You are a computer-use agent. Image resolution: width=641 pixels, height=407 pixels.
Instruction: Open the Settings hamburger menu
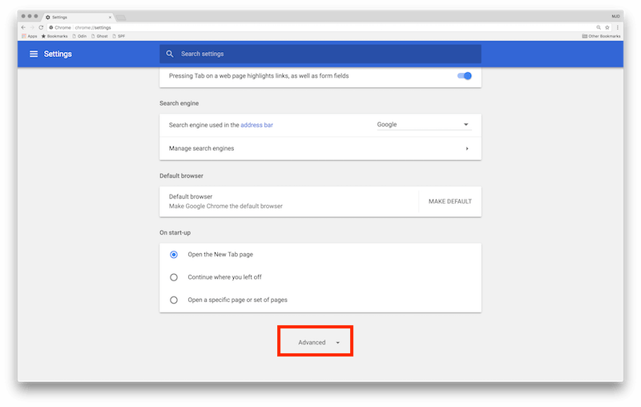[34, 54]
